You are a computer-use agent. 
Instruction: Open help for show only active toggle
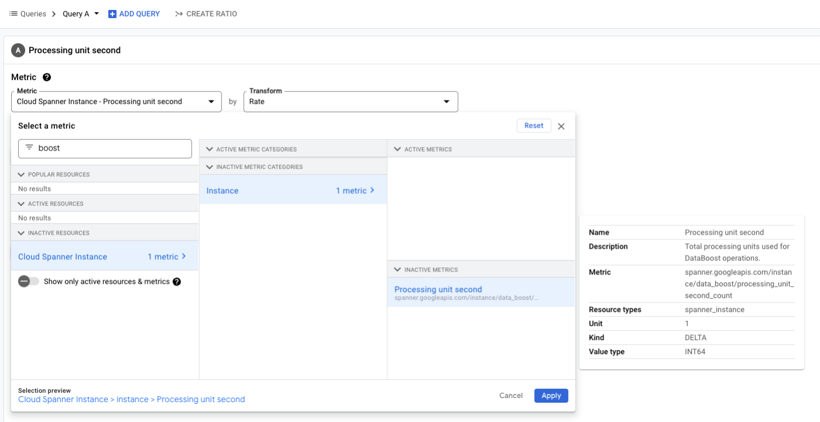[x=177, y=282]
